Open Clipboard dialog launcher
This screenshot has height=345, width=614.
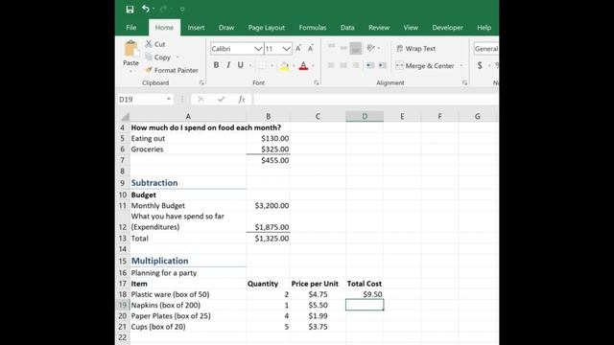(x=201, y=83)
